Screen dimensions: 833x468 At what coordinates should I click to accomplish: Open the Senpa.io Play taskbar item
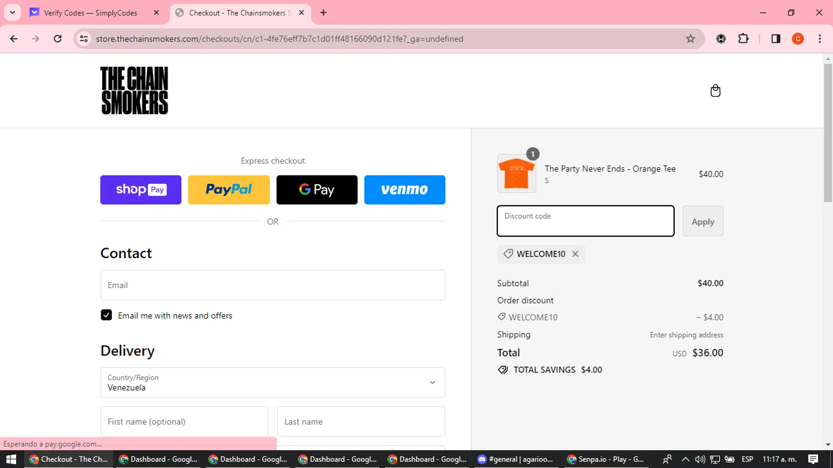605,459
